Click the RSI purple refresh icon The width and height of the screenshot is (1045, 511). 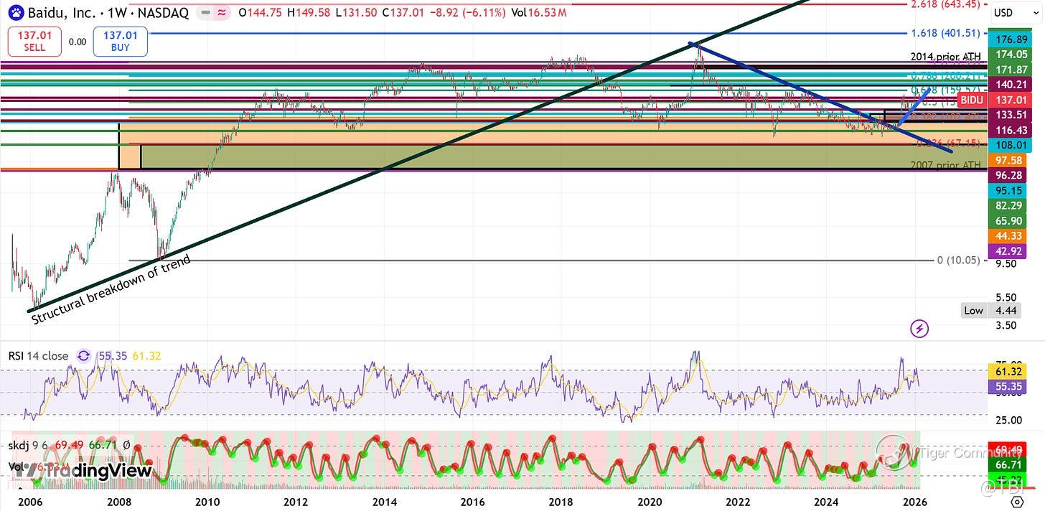click(84, 356)
